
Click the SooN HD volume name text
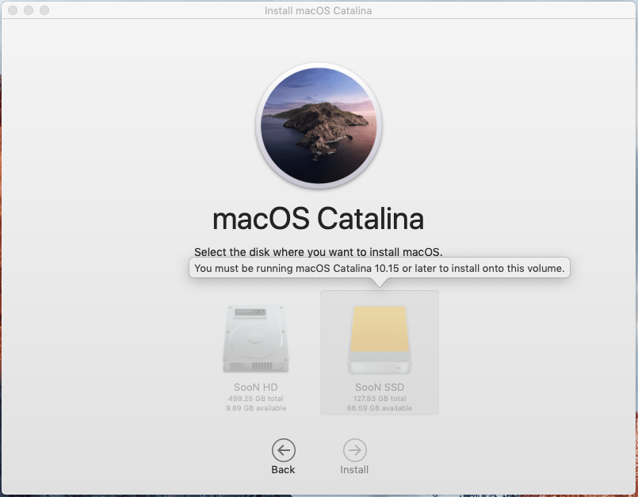coord(254,388)
